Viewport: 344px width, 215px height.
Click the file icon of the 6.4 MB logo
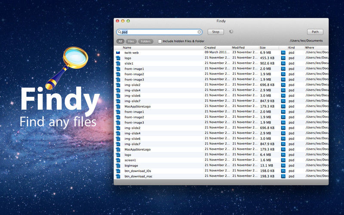click(118, 155)
